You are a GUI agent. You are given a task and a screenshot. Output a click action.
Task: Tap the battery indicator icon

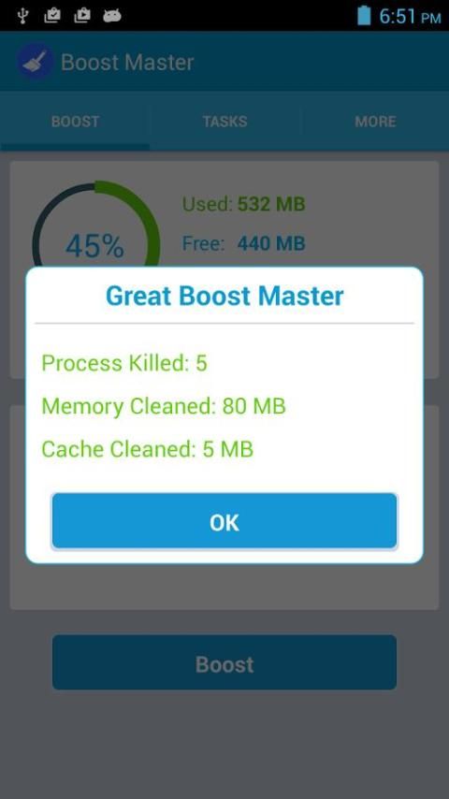tap(364, 15)
